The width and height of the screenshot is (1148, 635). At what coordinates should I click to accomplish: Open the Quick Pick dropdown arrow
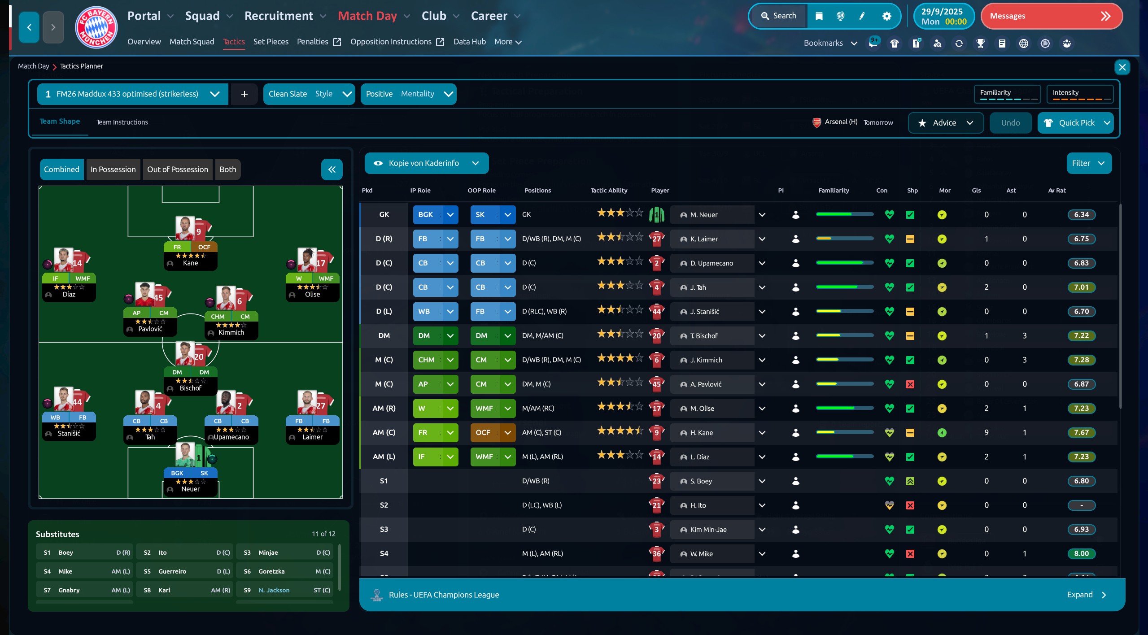pyautogui.click(x=1106, y=122)
